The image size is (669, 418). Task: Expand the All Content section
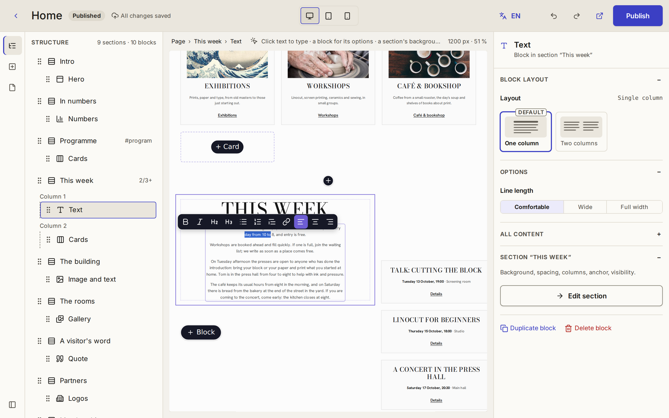659,234
